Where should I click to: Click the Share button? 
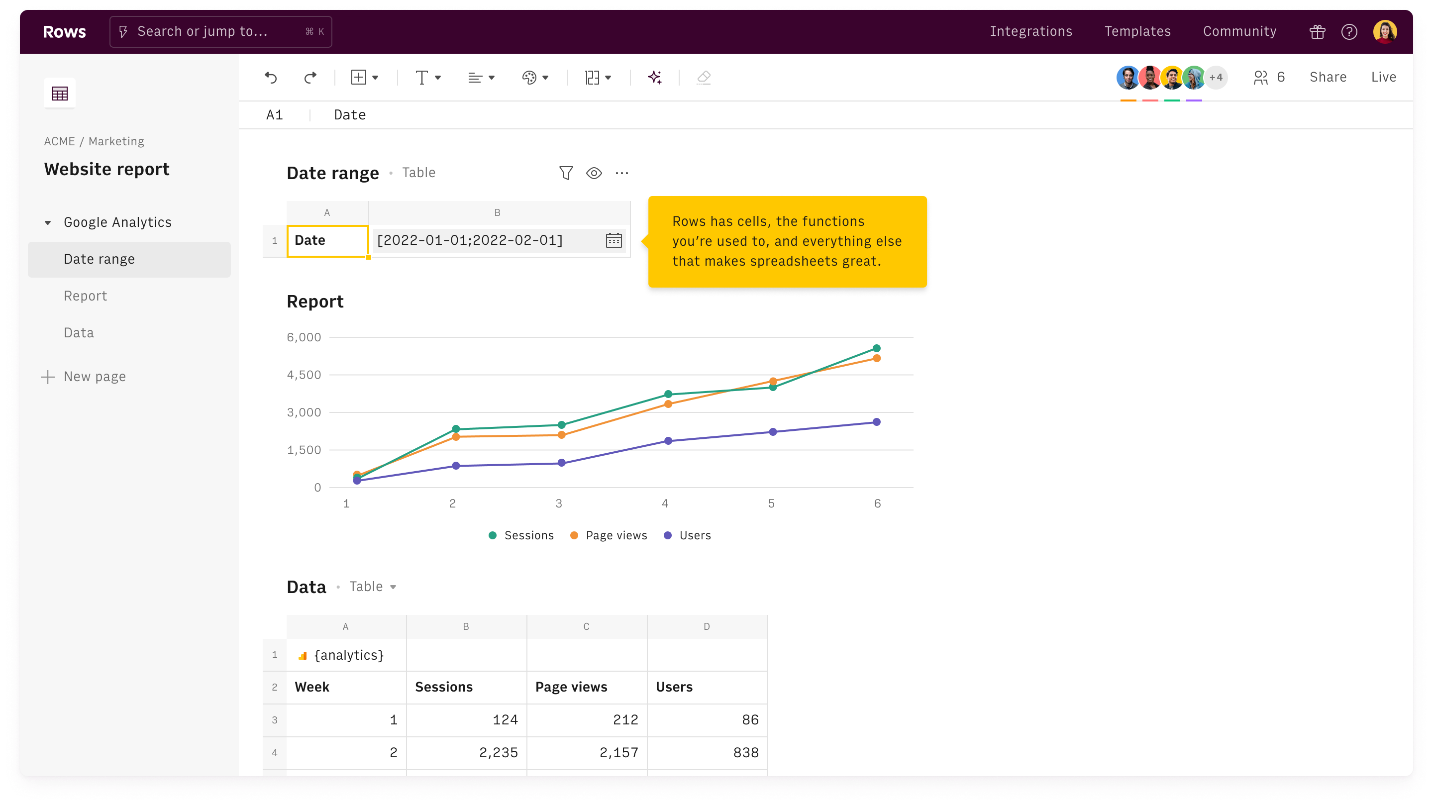point(1328,77)
